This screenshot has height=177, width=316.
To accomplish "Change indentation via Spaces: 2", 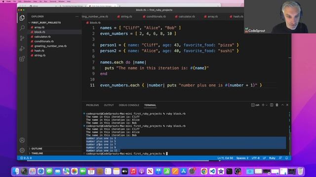I will (x=242, y=158).
